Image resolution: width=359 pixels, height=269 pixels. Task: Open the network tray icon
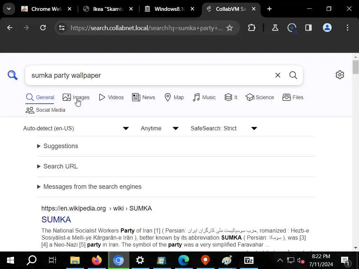tap(291, 261)
